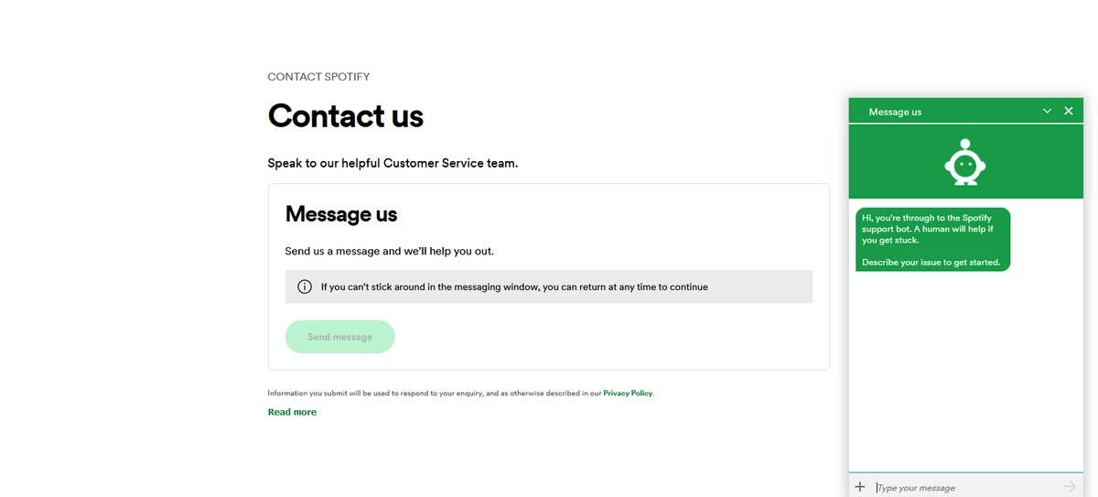Click Describe your issue line in bubble
Image resolution: width=1098 pixels, height=497 pixels.
pyautogui.click(x=931, y=263)
